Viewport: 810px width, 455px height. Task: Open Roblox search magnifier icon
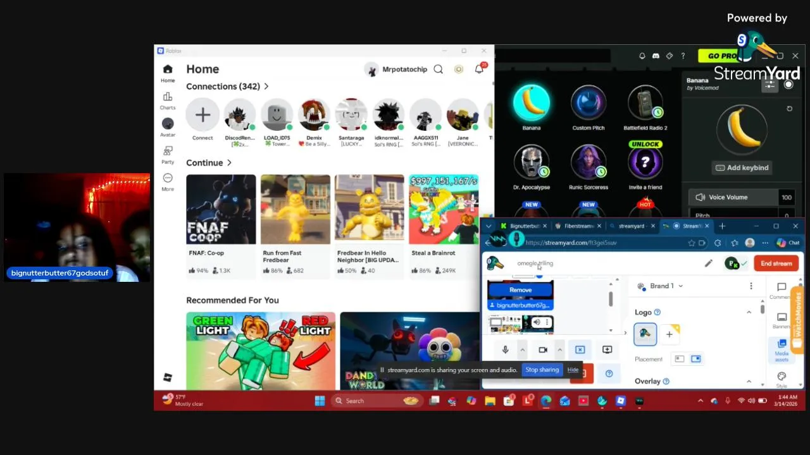[x=438, y=70]
